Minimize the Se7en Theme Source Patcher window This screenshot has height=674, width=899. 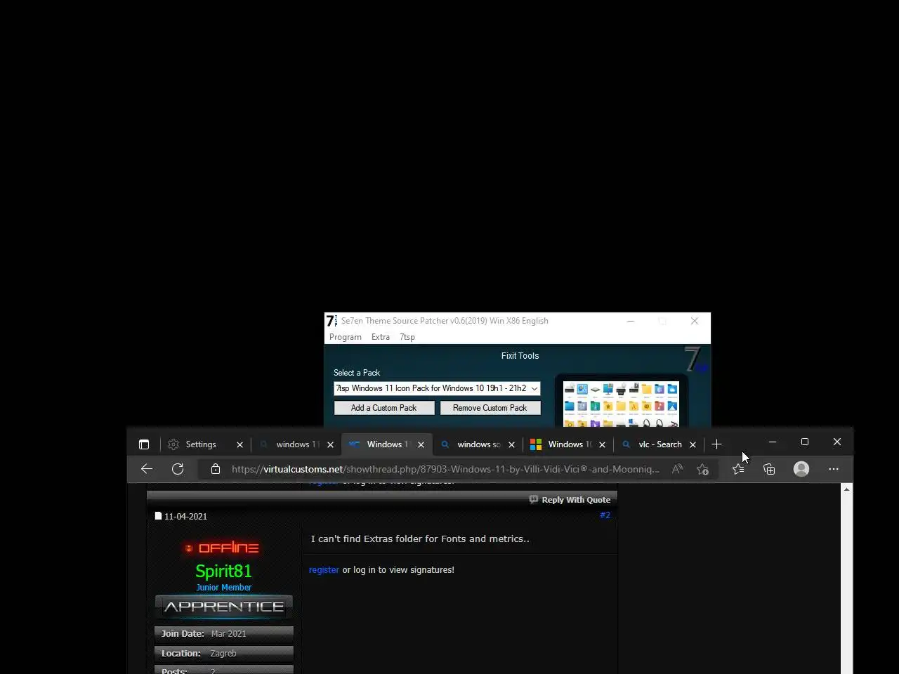(631, 321)
